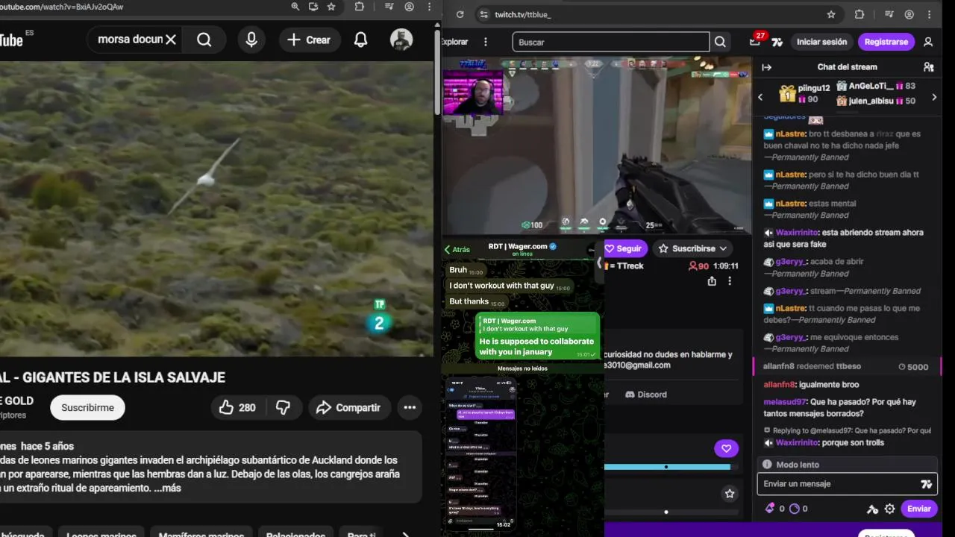Click the Twitch search magnifier button

pyautogui.click(x=720, y=42)
